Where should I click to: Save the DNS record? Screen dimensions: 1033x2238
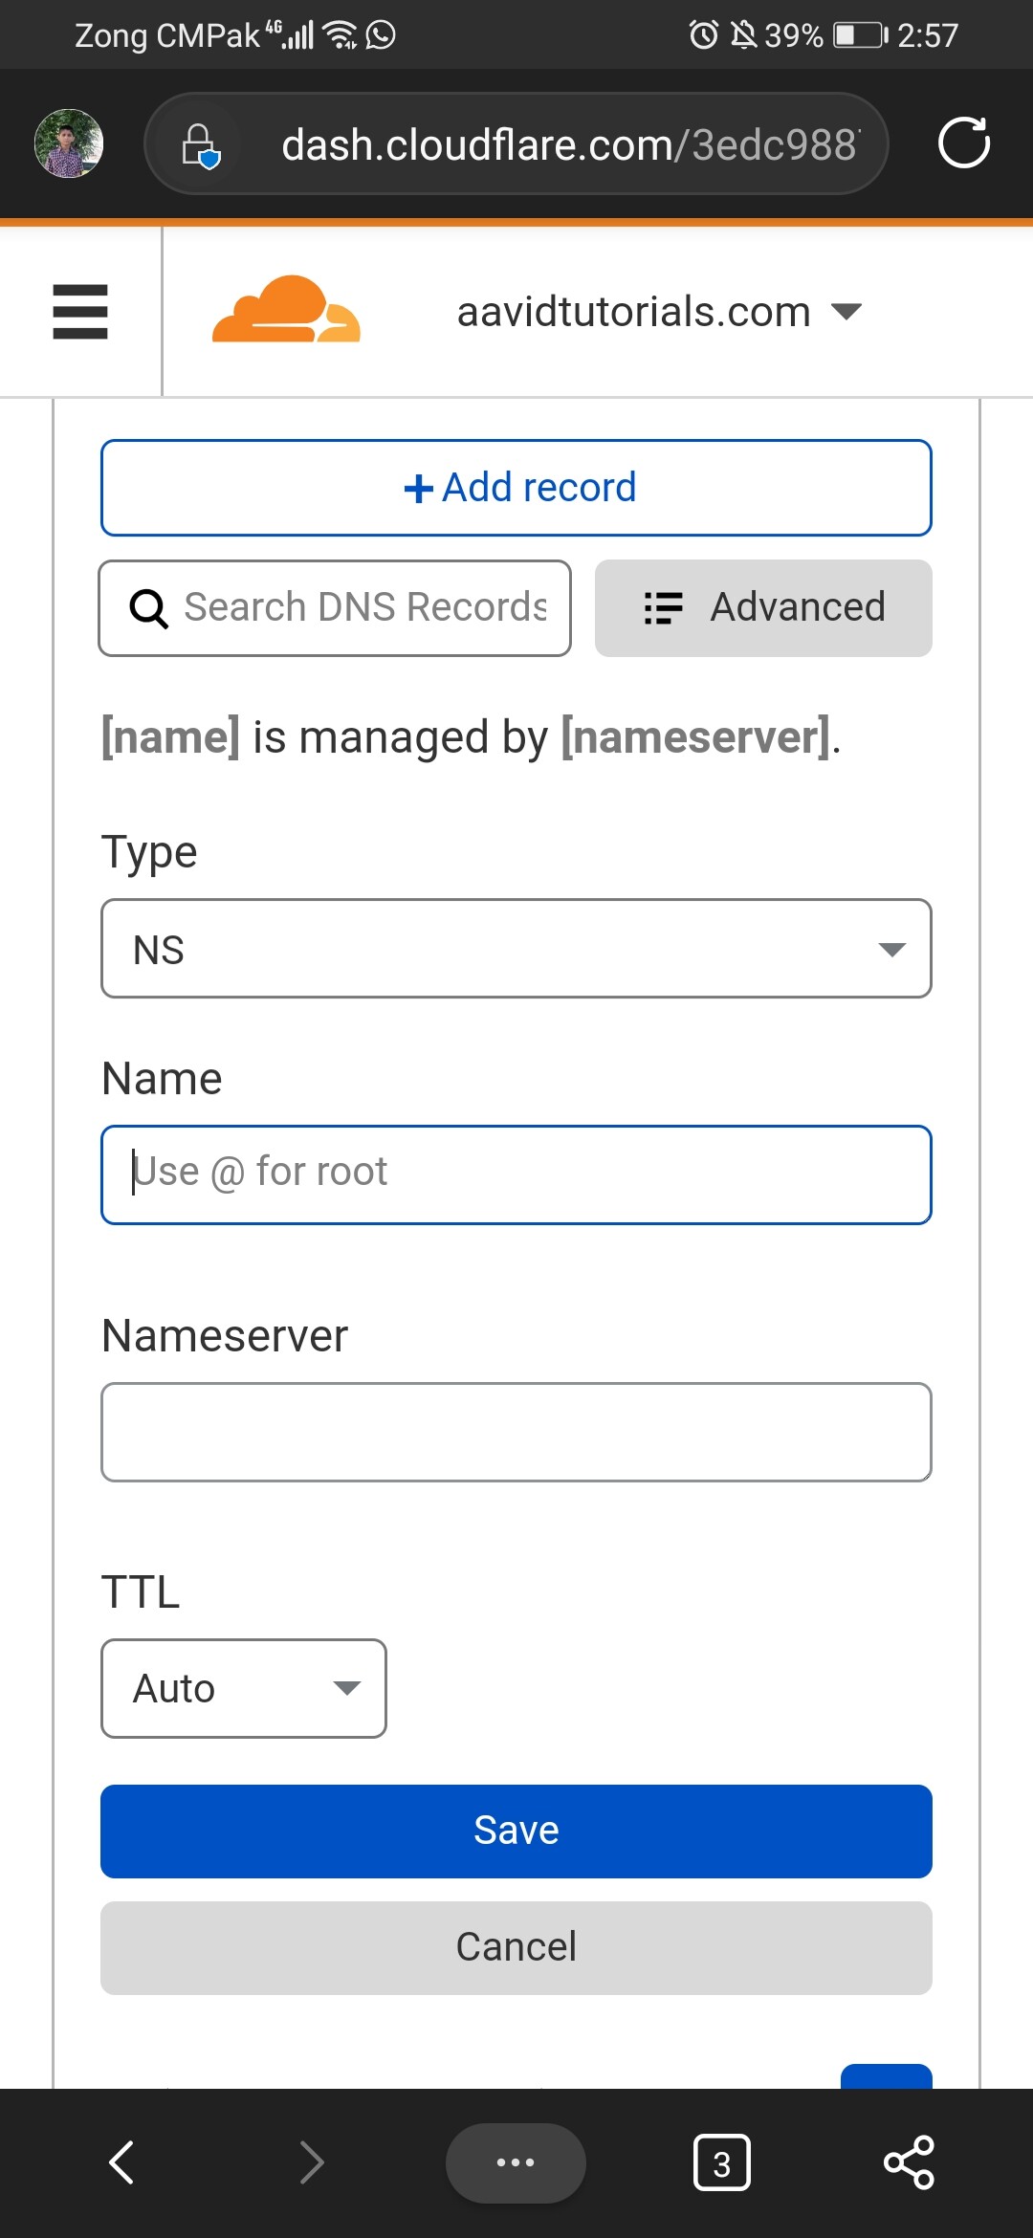click(516, 1831)
